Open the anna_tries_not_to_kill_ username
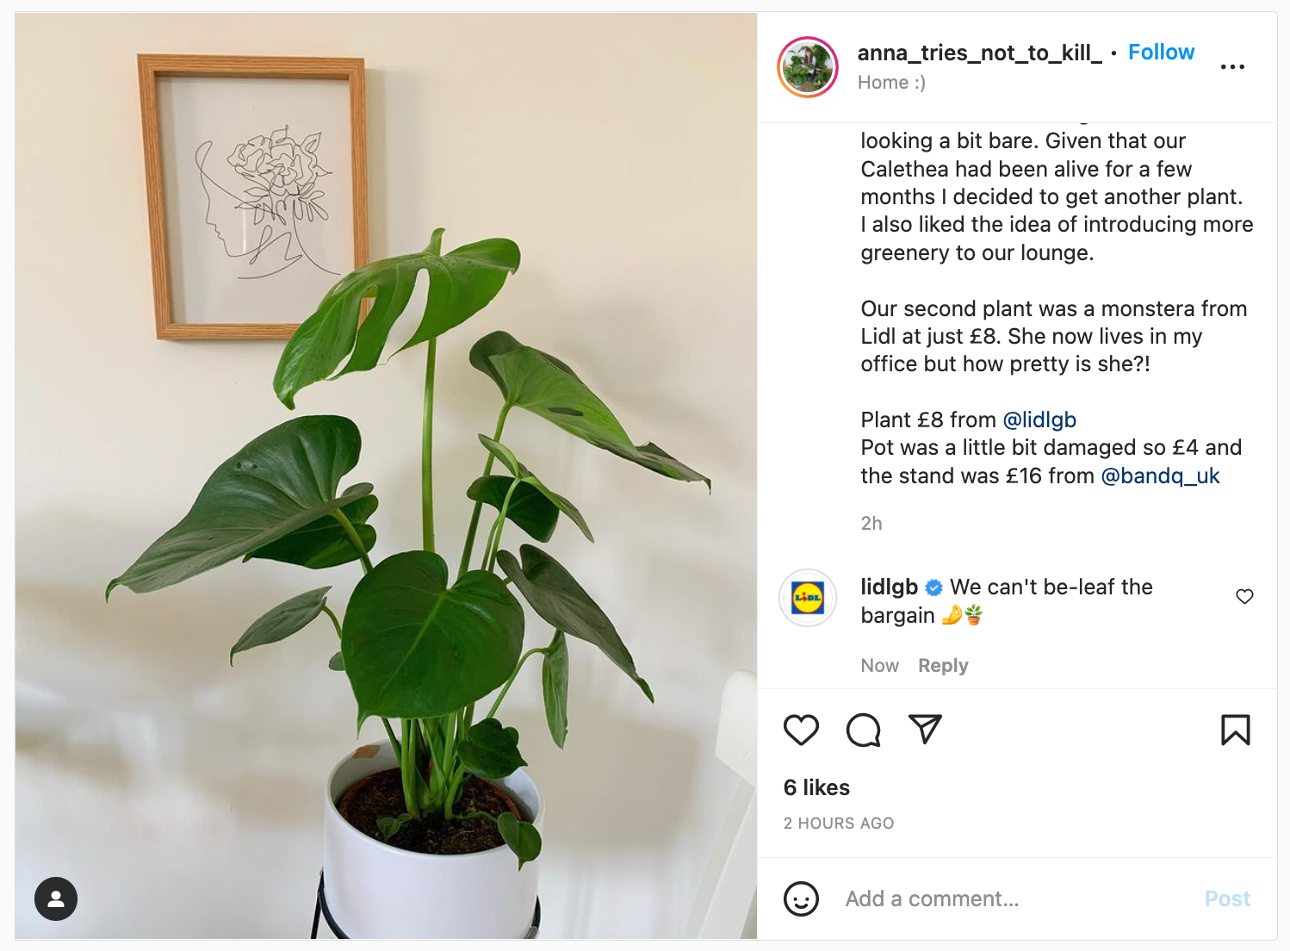The width and height of the screenshot is (1290, 951). tap(980, 53)
